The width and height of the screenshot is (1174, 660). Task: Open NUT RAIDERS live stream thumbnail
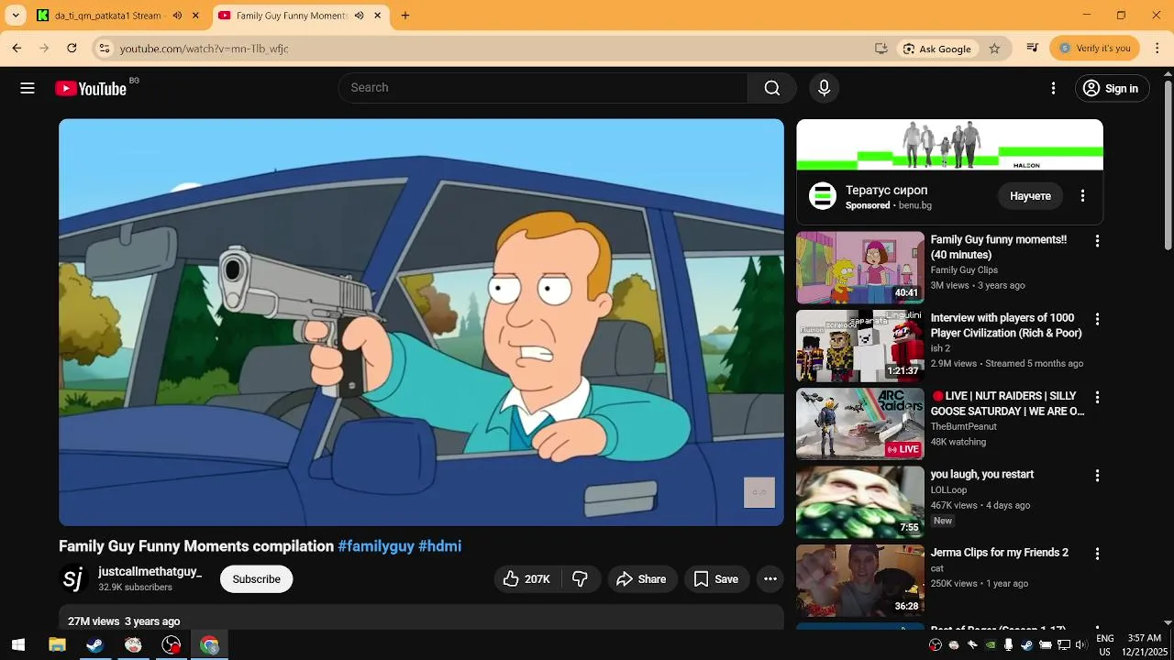860,424
